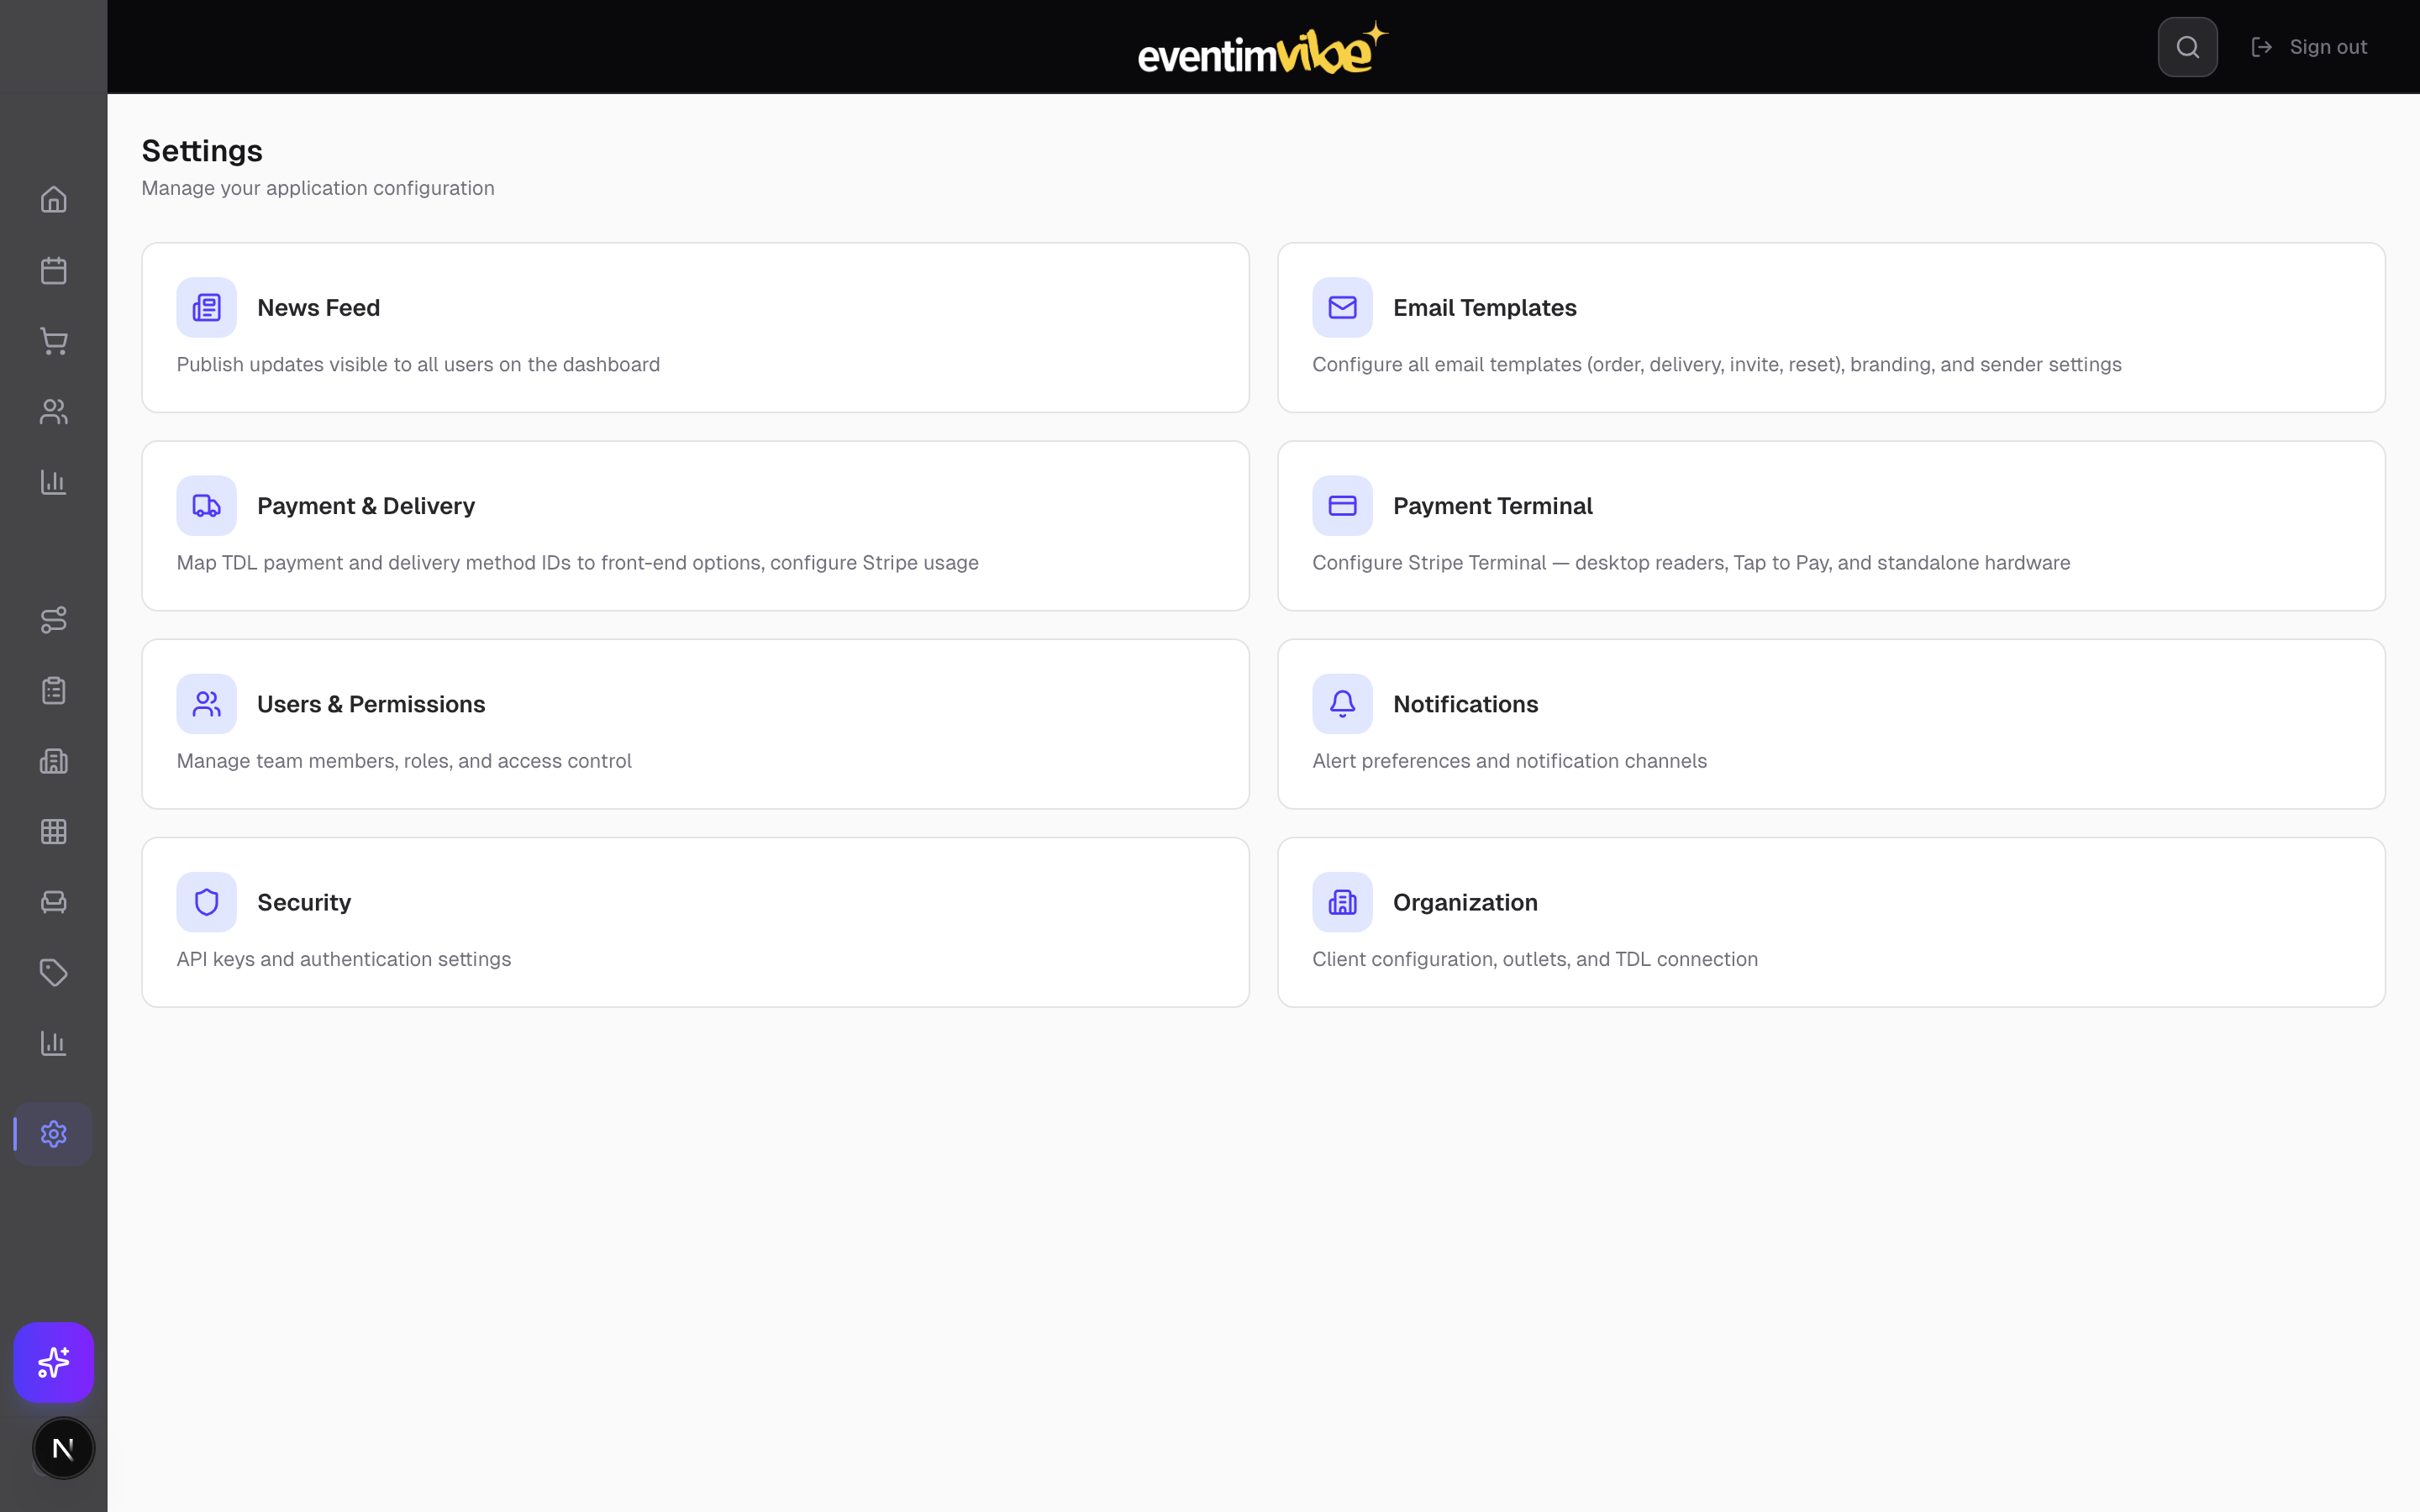Open the lower bar chart sidebar icon

(53, 1043)
